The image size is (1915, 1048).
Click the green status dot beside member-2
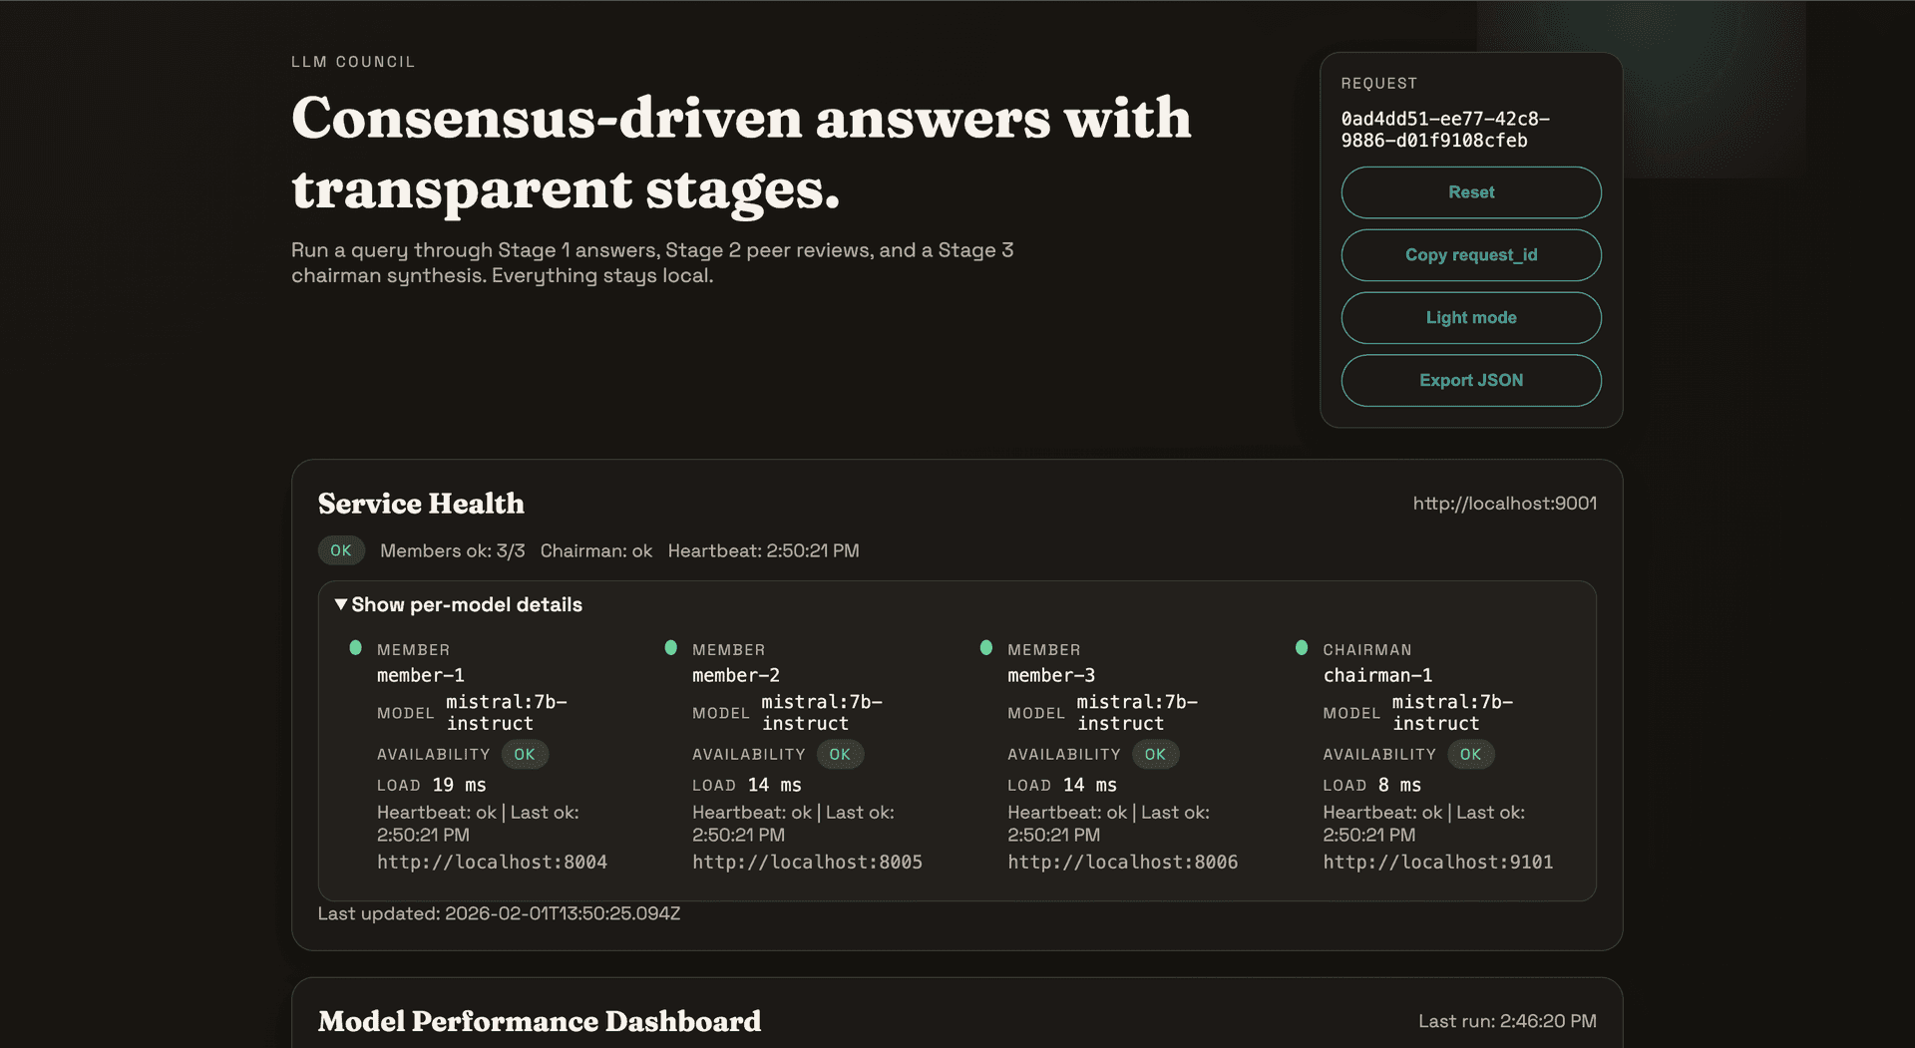coord(670,647)
